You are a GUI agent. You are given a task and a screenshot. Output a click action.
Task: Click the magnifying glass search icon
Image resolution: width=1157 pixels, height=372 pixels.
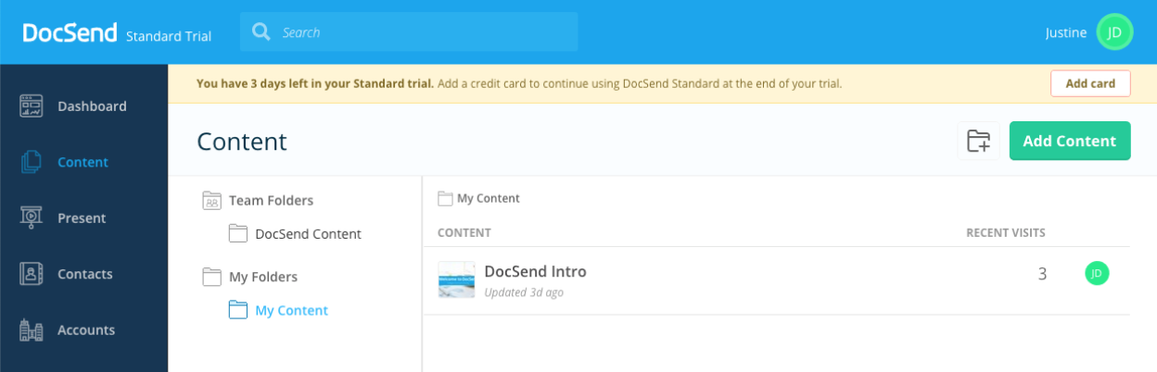[261, 32]
